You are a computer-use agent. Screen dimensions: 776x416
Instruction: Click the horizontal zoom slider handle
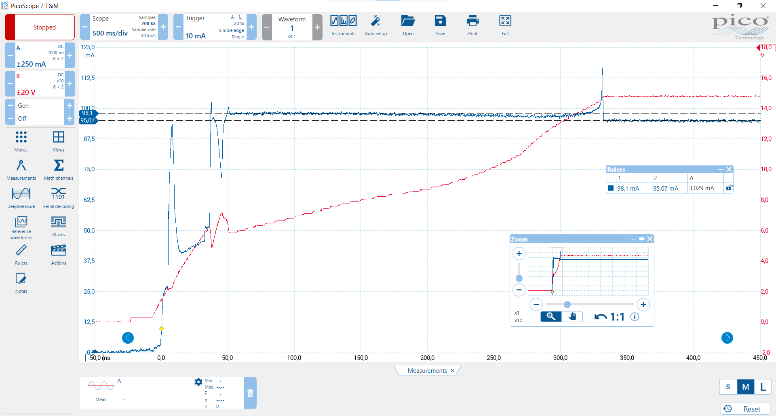pyautogui.click(x=567, y=305)
